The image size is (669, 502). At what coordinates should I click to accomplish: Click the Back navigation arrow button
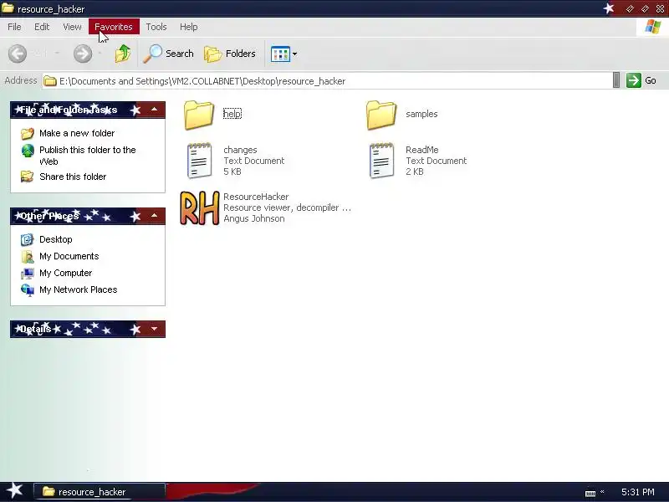tap(18, 54)
